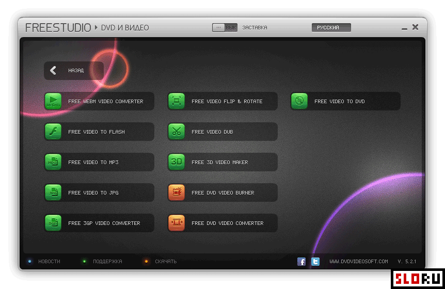Open Free DVD Video Converter label
445x289 pixels.
(x=227, y=223)
